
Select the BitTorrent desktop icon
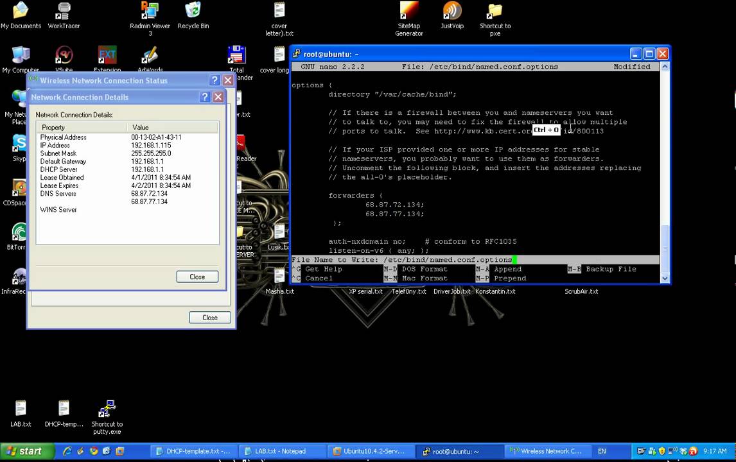click(x=17, y=236)
